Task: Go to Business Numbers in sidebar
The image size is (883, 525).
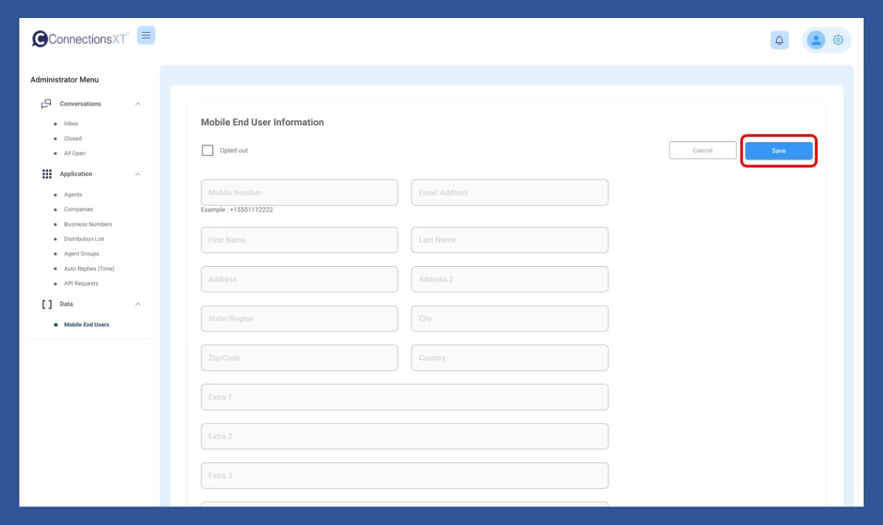Action: tap(88, 224)
